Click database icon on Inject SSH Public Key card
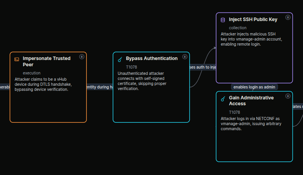The width and height of the screenshot is (303, 175). (x=223, y=20)
